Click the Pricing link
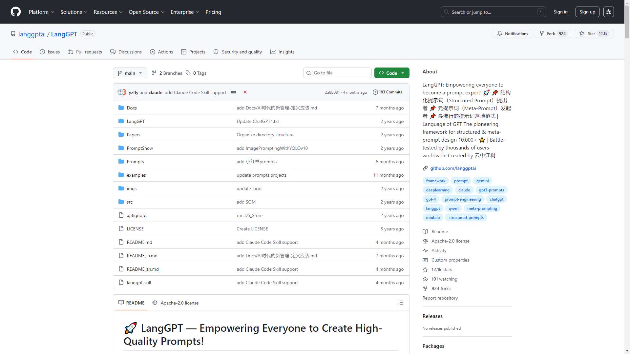The image size is (630, 354). point(213,12)
